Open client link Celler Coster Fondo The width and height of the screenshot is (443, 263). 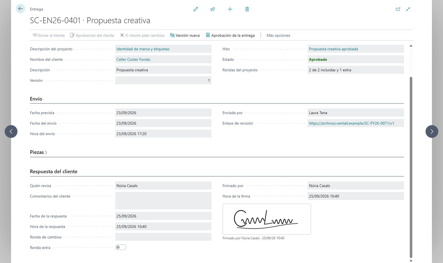(133, 59)
